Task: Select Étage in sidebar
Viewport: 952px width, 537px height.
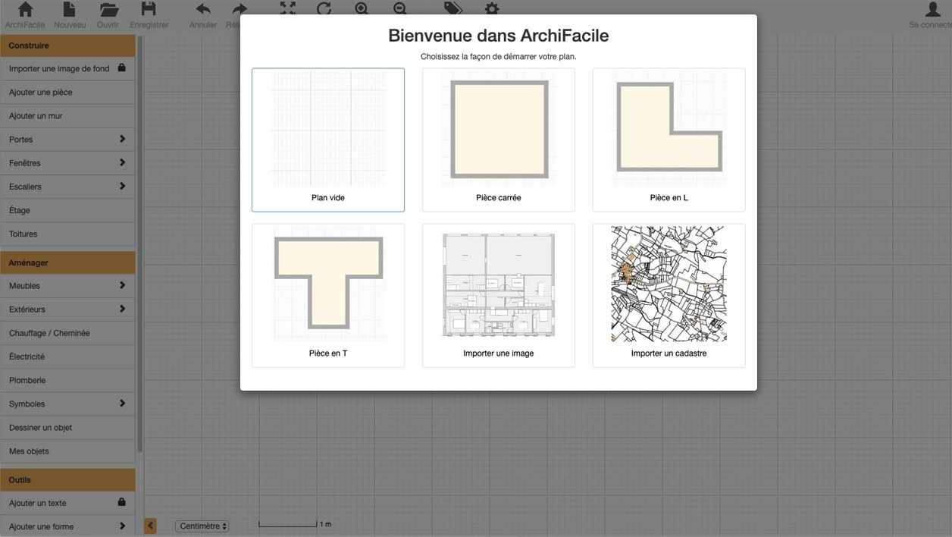Action: point(67,210)
